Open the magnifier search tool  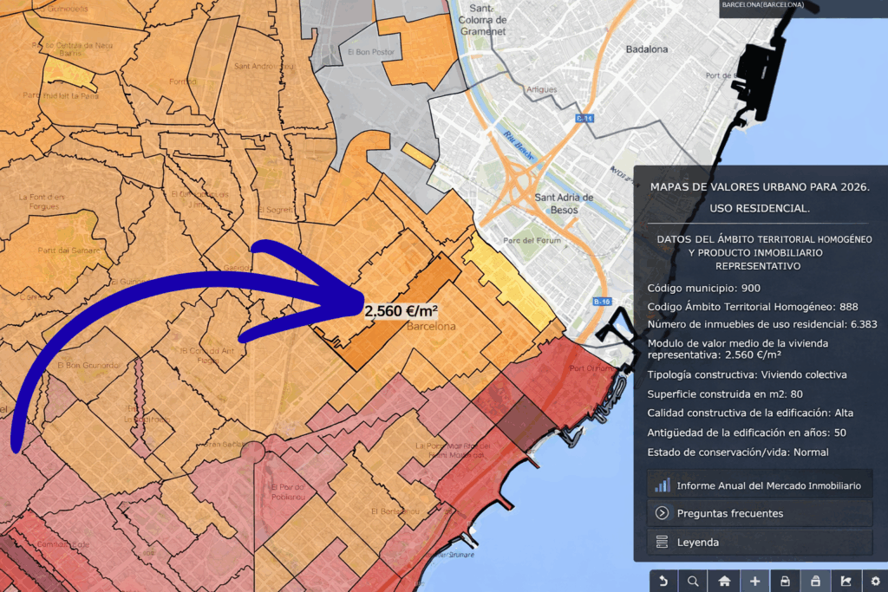[x=693, y=581]
